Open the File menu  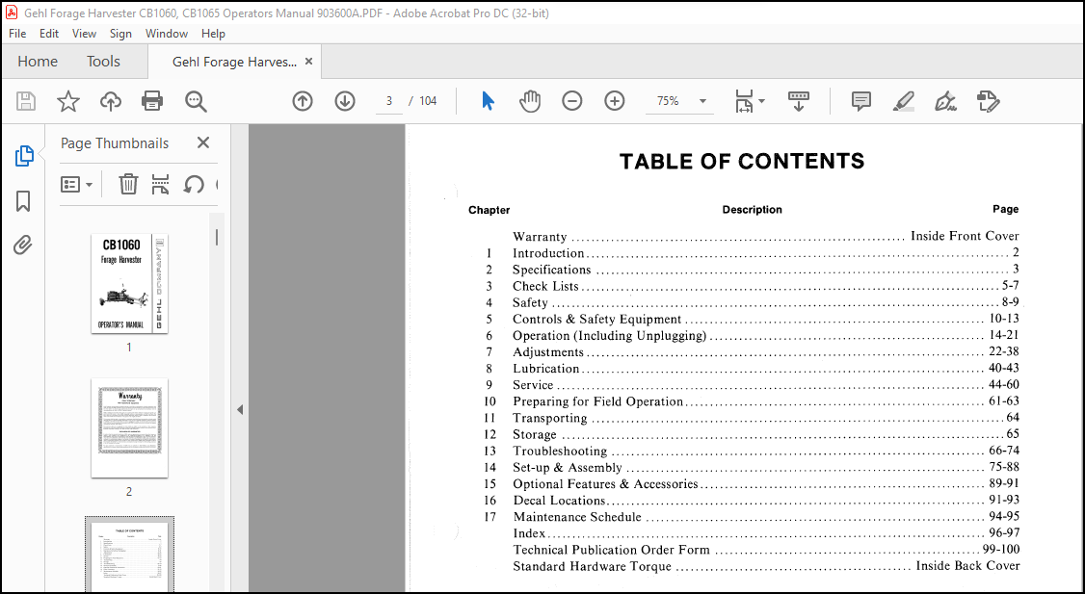click(x=17, y=33)
